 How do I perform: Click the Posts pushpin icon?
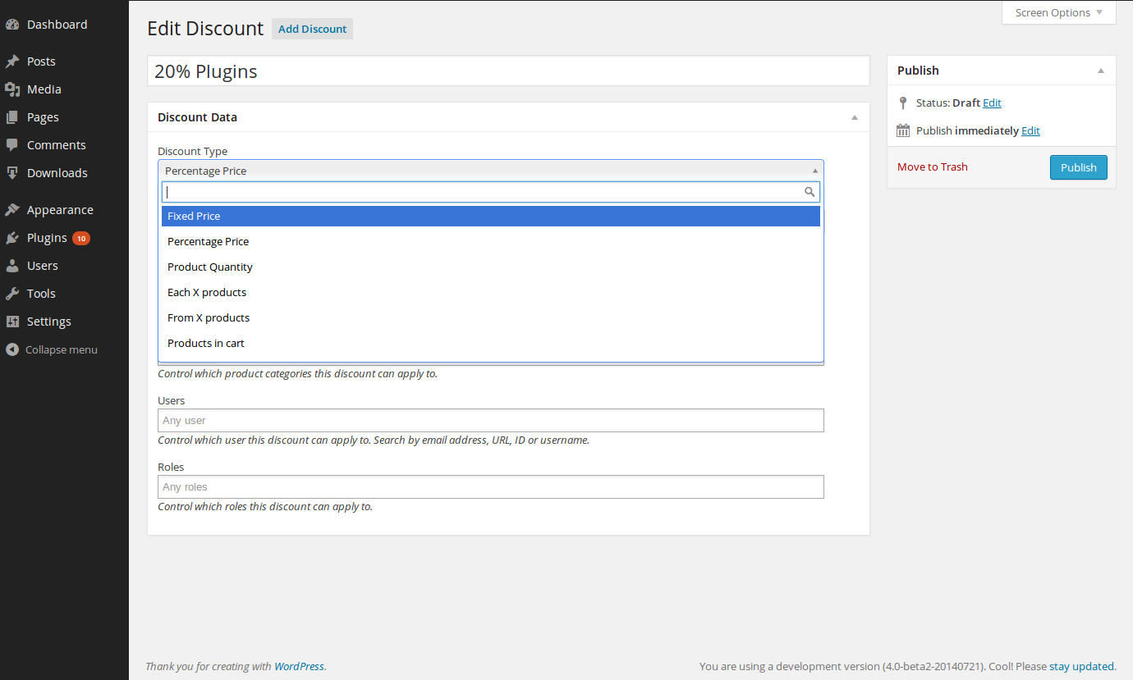click(12, 62)
